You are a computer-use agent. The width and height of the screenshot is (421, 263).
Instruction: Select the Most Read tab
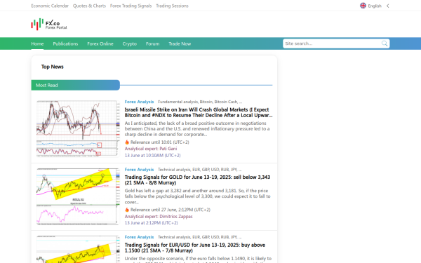coord(76,85)
